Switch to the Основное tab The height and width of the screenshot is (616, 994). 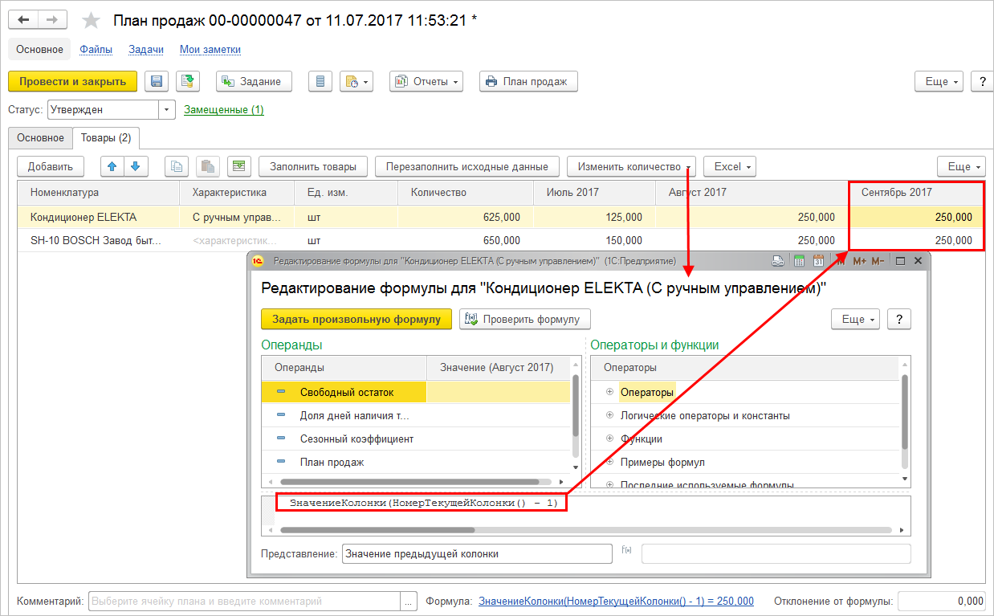[40, 138]
